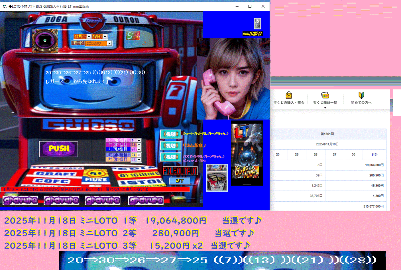Expand the arrow under 宝くじ商品一覧

325,107
